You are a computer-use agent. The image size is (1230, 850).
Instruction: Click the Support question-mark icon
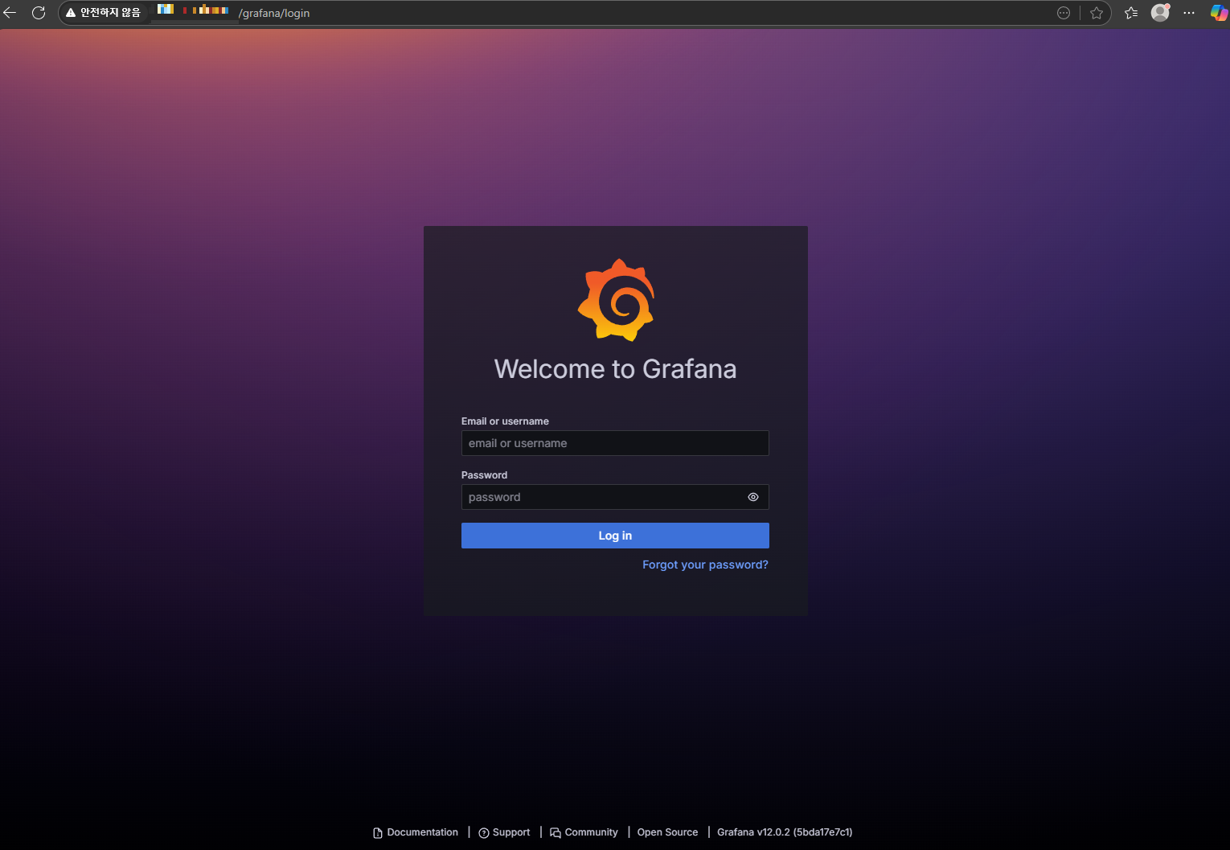pos(484,833)
